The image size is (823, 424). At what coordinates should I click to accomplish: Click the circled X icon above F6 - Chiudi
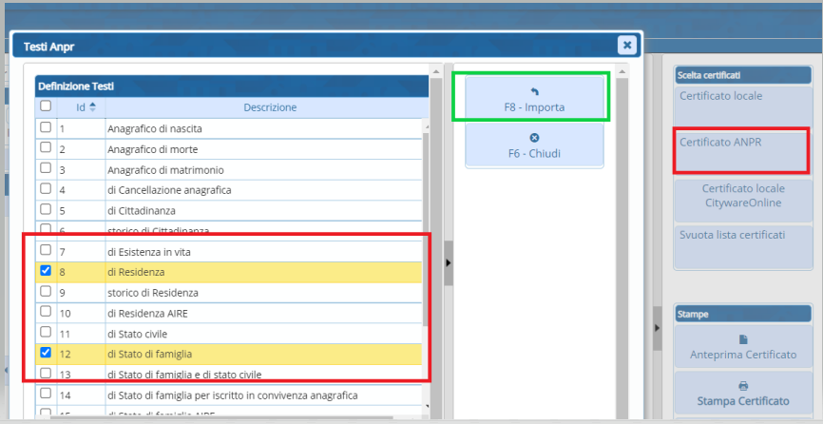(534, 137)
